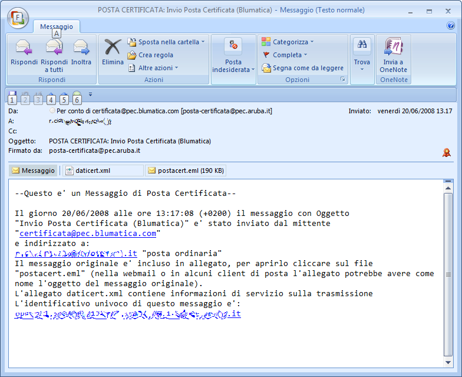Click Invia a OneNote icon
The image size is (462, 377).
(x=393, y=47)
